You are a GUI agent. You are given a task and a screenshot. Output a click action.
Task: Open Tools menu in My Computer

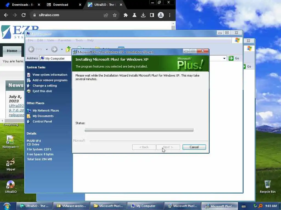(79, 40)
